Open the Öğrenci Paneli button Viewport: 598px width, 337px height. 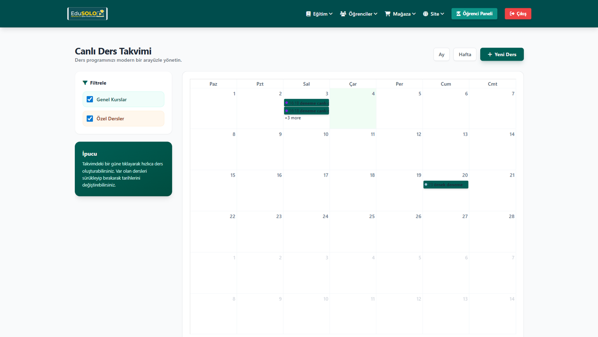pos(474,14)
